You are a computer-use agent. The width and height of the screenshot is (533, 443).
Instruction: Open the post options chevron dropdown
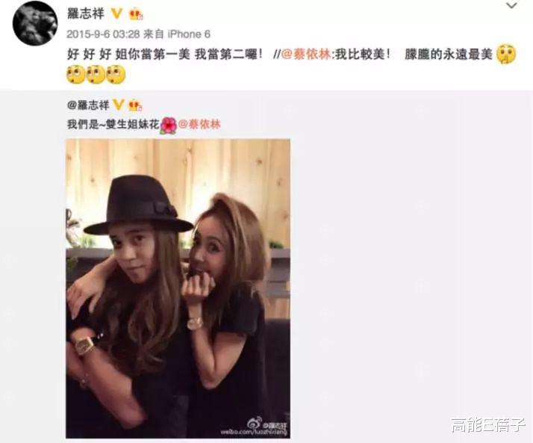coord(511,5)
